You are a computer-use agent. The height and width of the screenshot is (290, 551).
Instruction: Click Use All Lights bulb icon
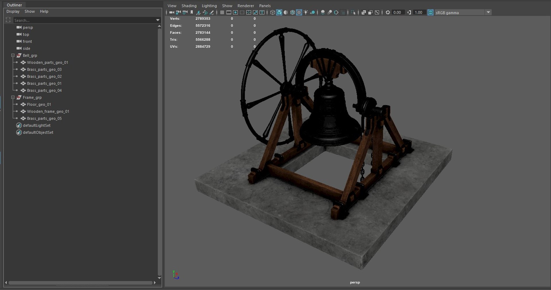coord(306,12)
